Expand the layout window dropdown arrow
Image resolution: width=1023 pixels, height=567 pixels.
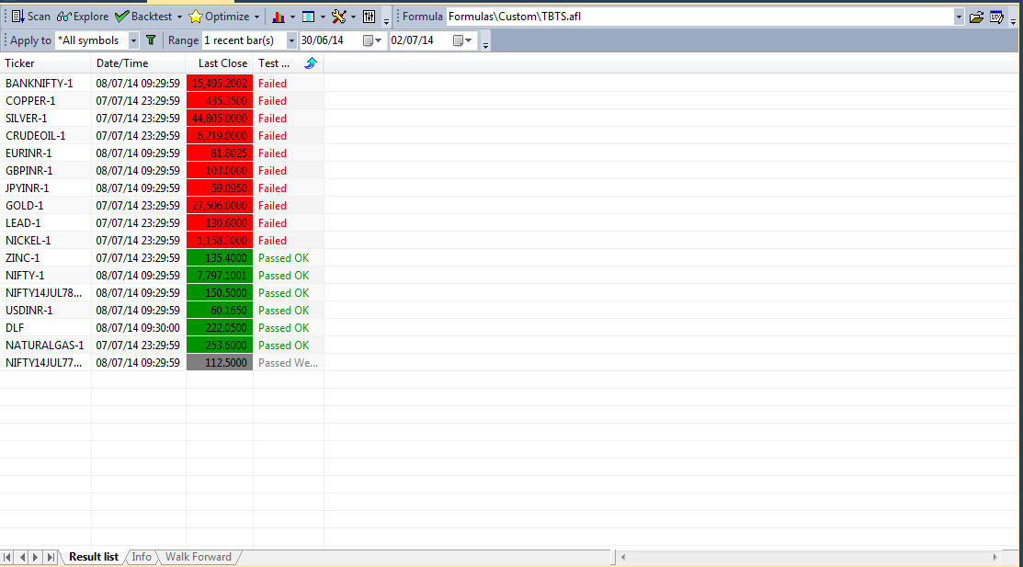click(x=323, y=17)
